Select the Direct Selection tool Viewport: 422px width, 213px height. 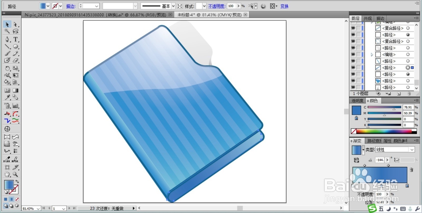coord(16,24)
